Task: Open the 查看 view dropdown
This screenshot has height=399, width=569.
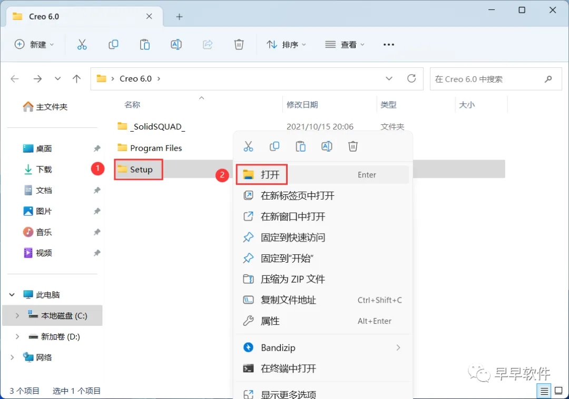Action: [x=345, y=45]
